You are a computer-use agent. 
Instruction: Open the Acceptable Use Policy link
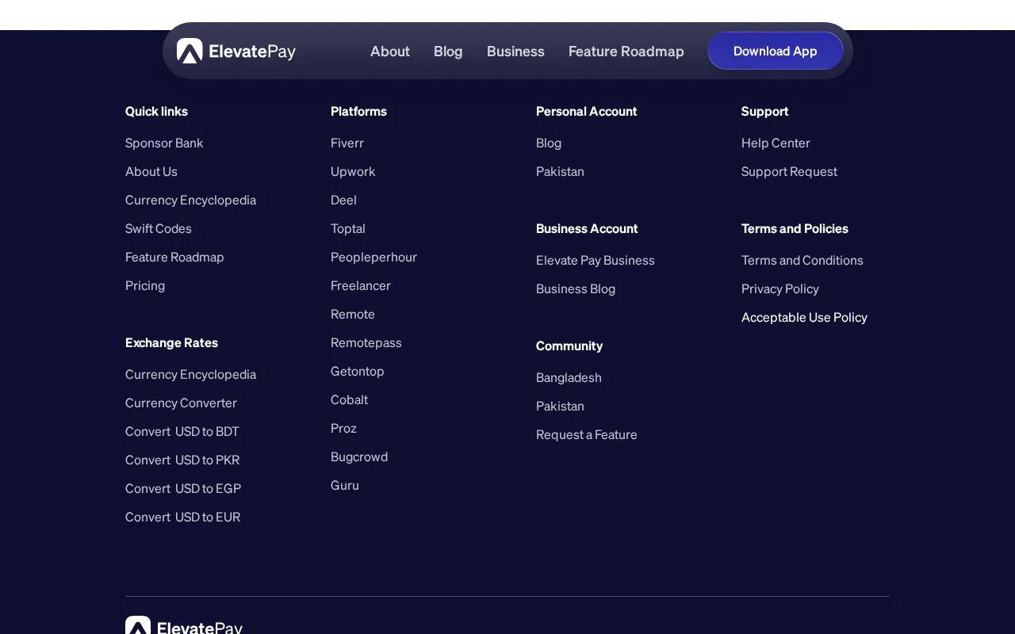[804, 317]
